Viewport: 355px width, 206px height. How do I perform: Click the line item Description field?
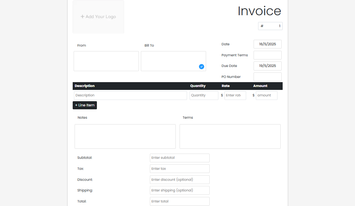pos(131,95)
